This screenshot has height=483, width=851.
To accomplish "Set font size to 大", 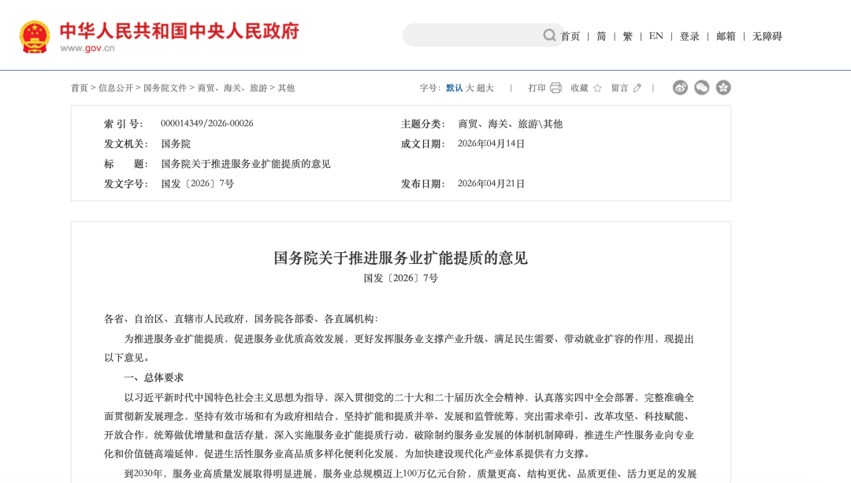I will 470,88.
